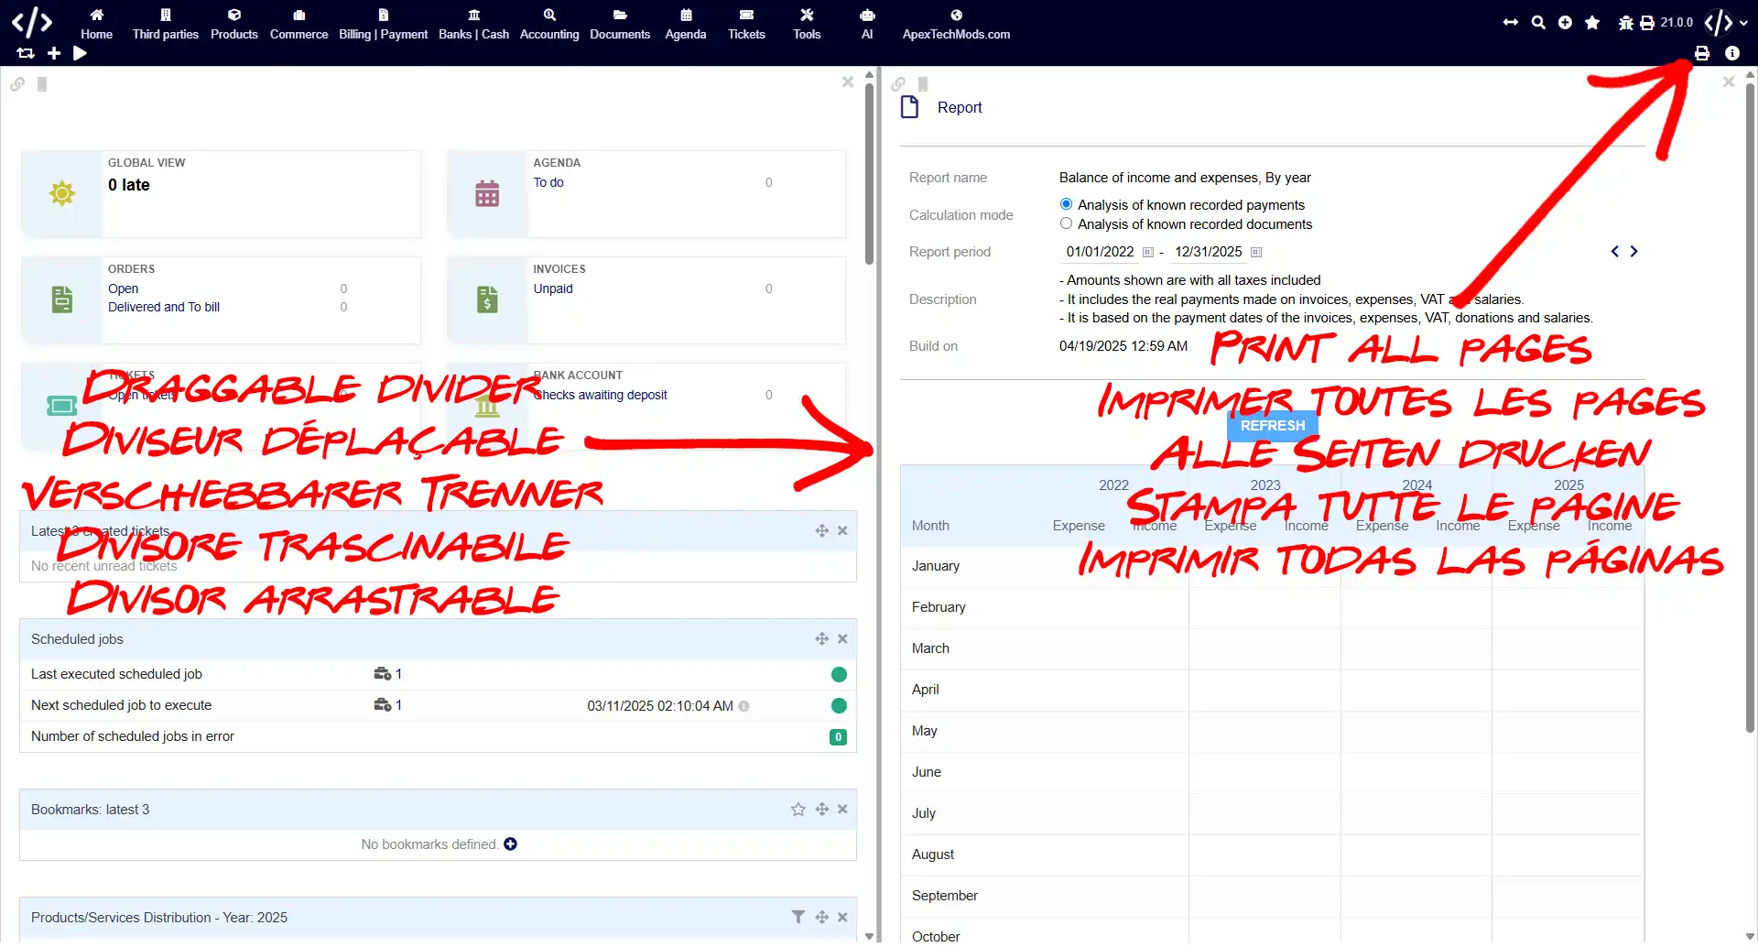Open Unpaid invoices link
Image resolution: width=1758 pixels, height=947 pixels.
pos(553,288)
